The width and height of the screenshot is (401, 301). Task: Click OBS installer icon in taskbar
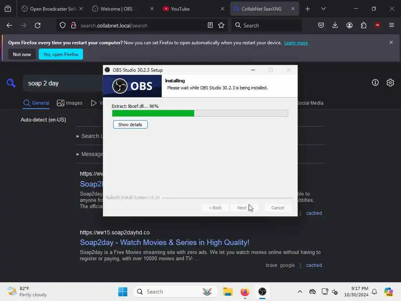pyautogui.click(x=262, y=292)
